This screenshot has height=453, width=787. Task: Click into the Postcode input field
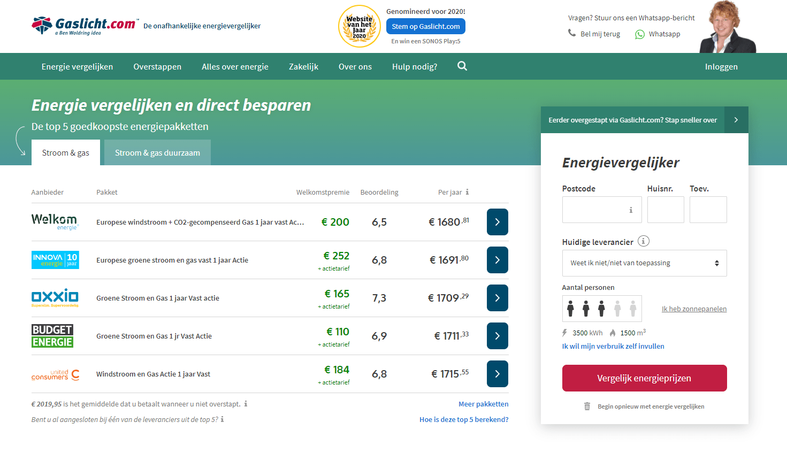tap(602, 210)
